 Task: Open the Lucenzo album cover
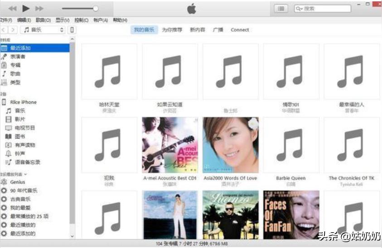[x=231, y=215]
